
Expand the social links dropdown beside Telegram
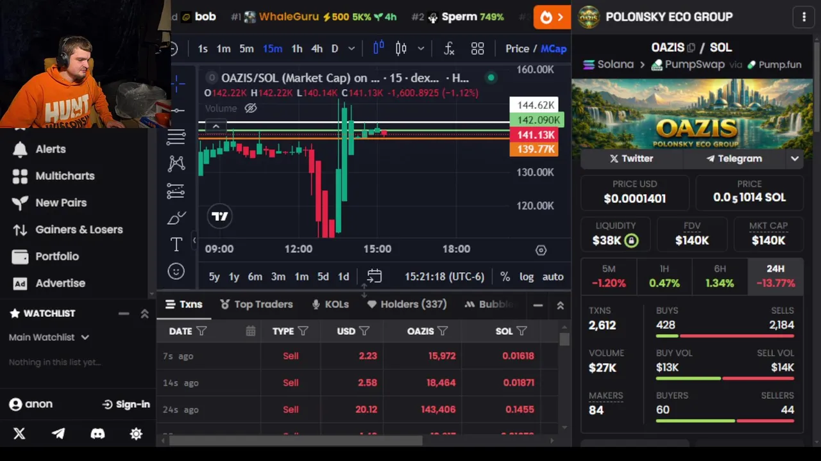click(x=795, y=159)
